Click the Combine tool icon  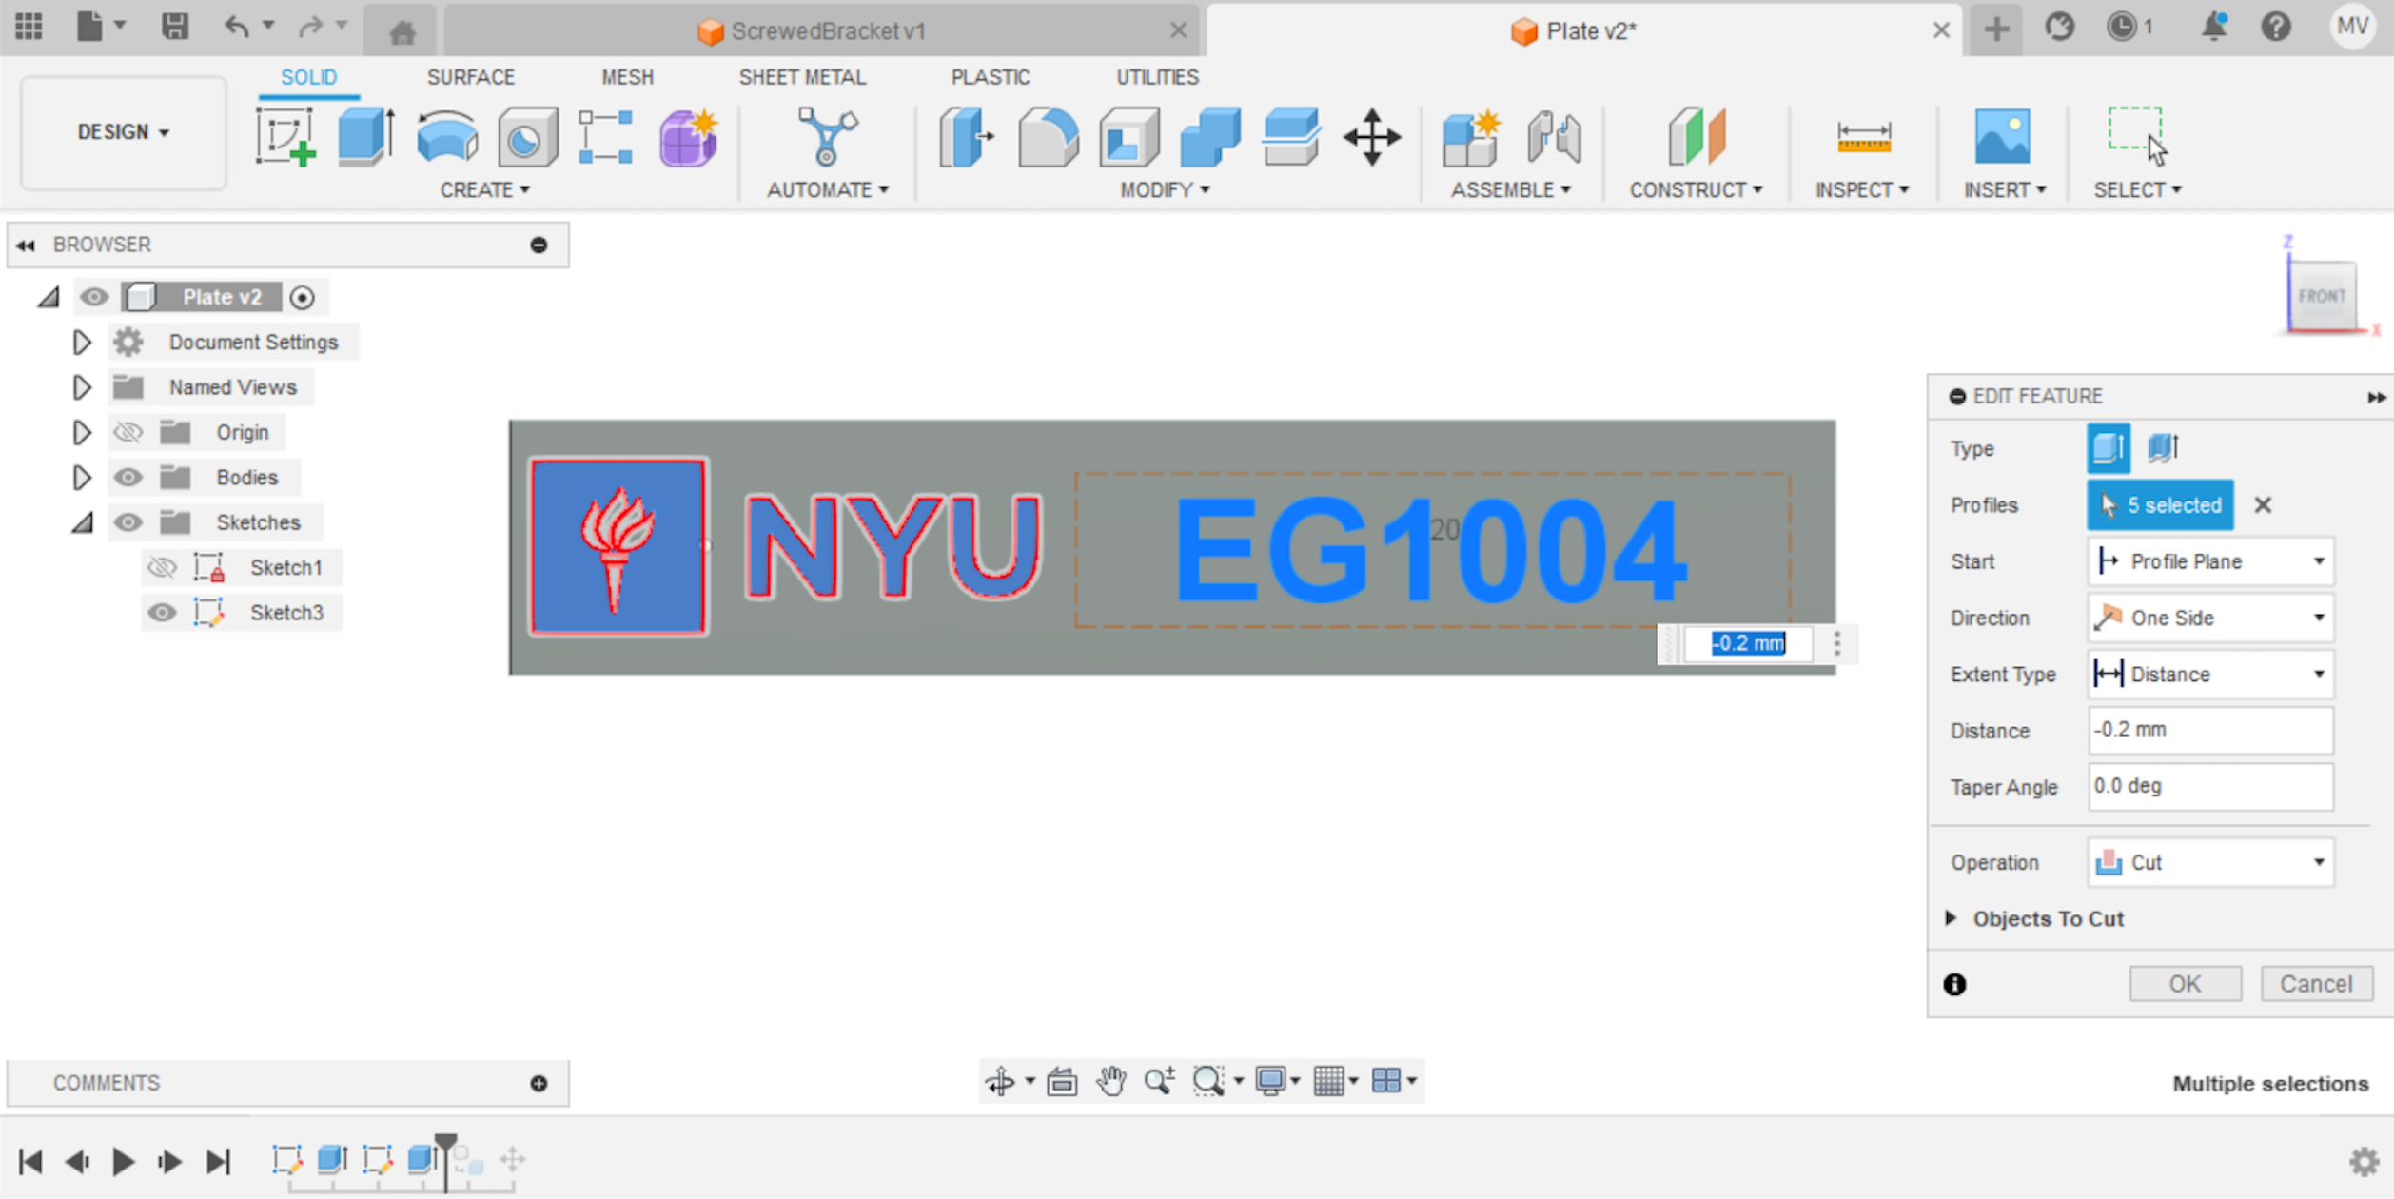[x=1209, y=137]
